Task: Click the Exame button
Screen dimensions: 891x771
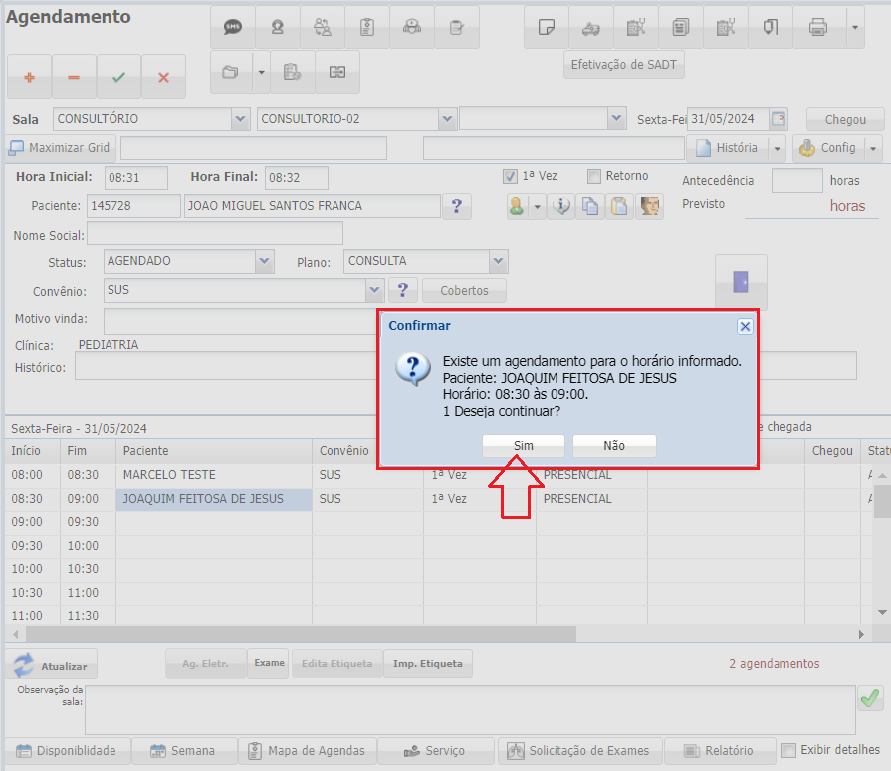Action: point(269,663)
